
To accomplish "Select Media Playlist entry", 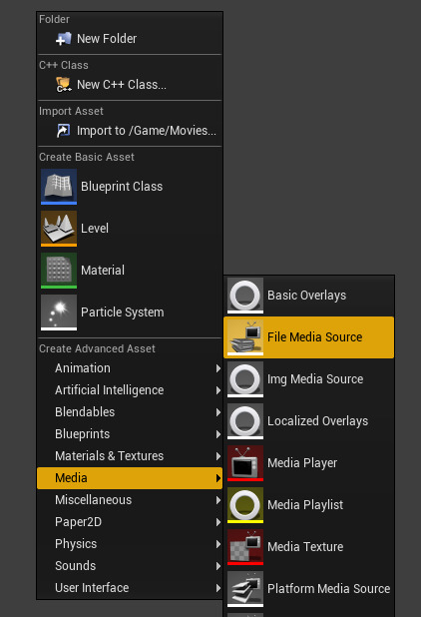I will [x=309, y=505].
